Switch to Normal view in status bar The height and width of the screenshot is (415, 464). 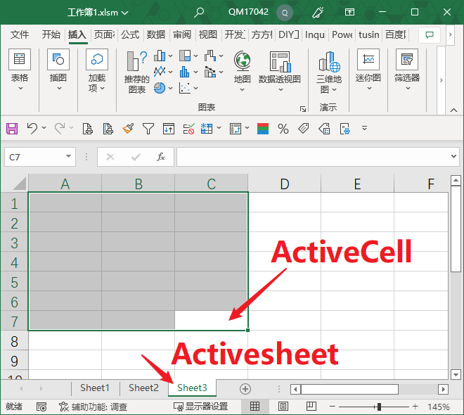point(254,407)
